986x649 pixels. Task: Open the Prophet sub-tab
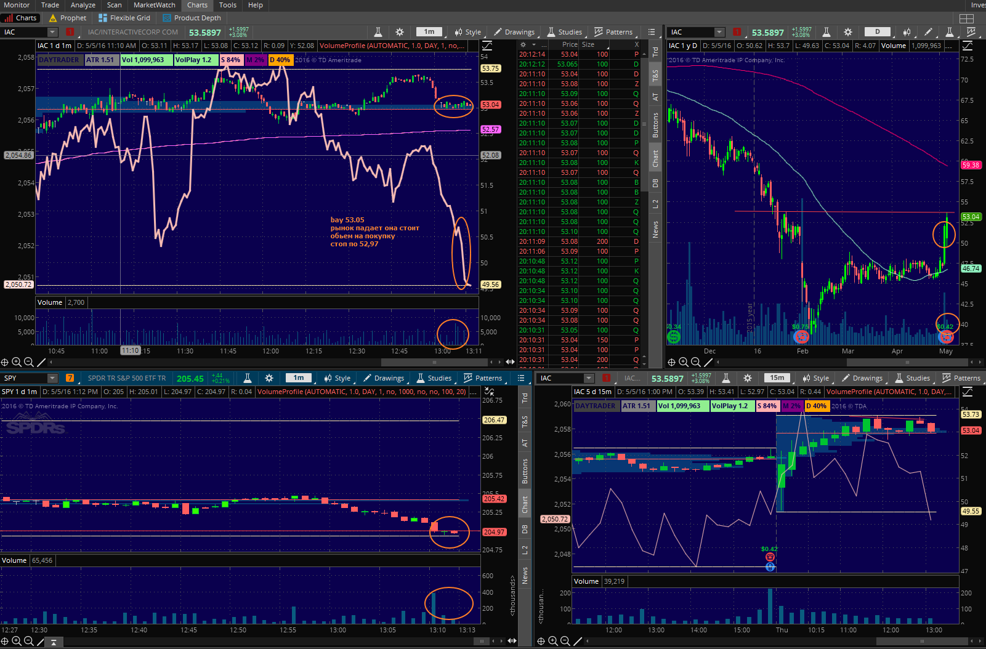click(68, 18)
